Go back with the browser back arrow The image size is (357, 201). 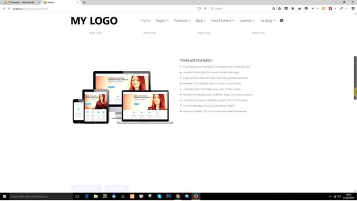tap(4, 9)
